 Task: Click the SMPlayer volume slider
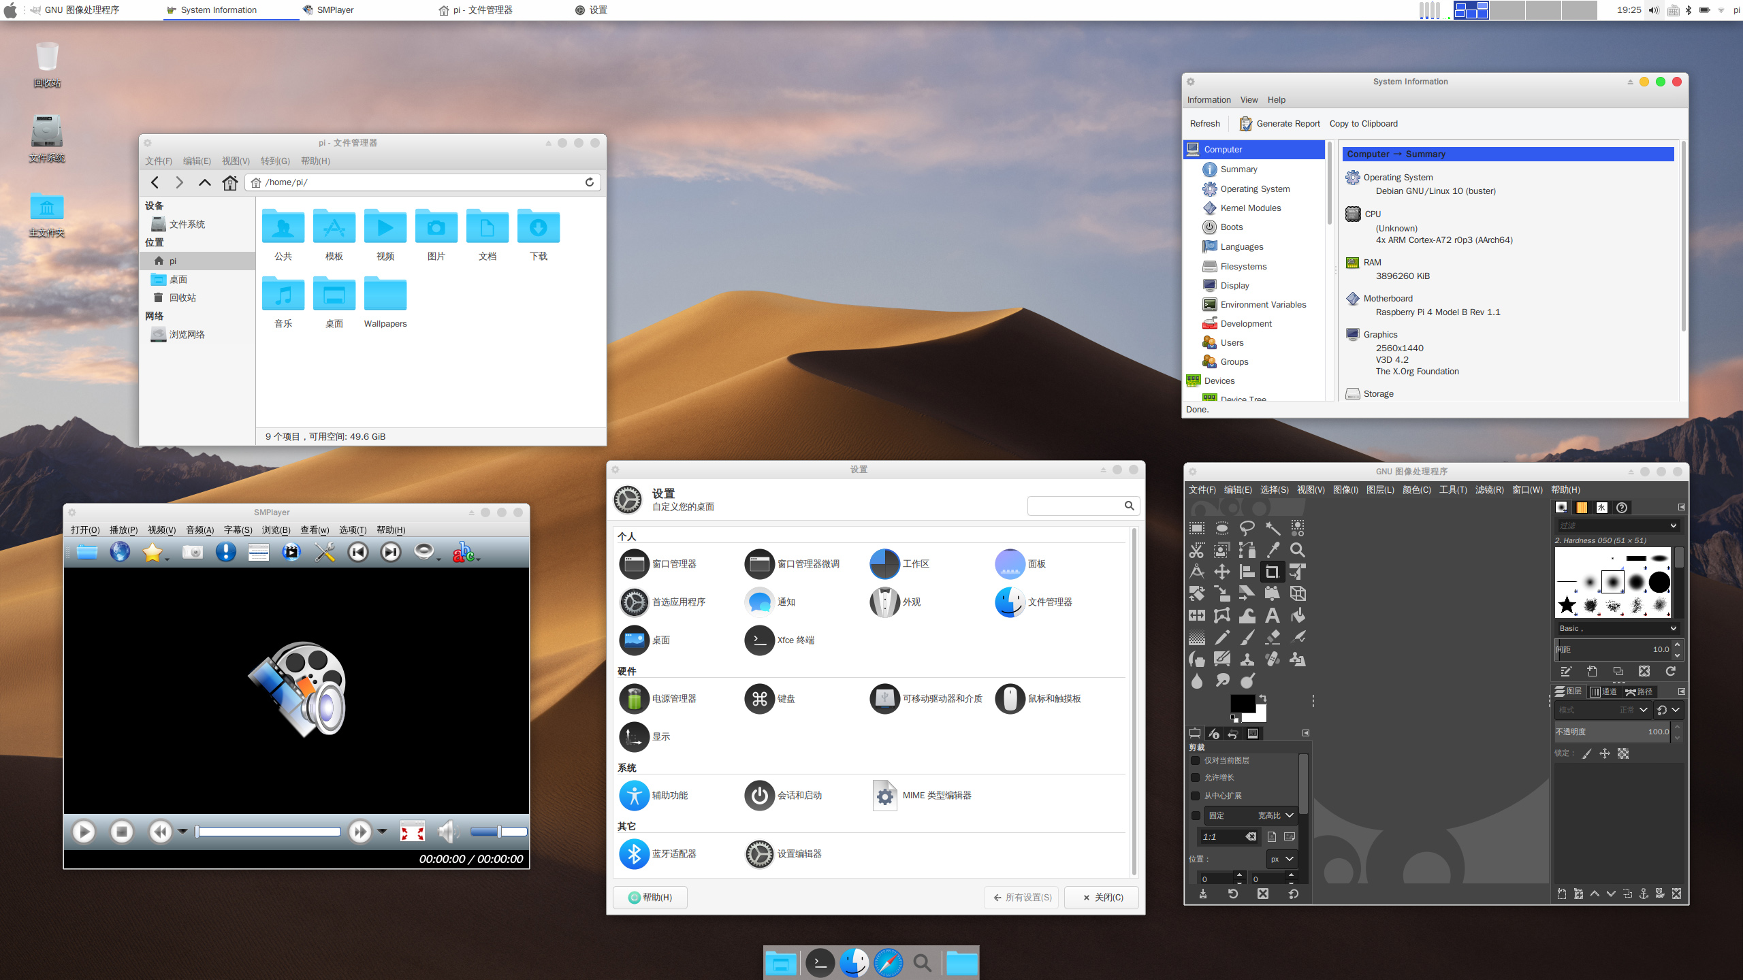click(498, 832)
